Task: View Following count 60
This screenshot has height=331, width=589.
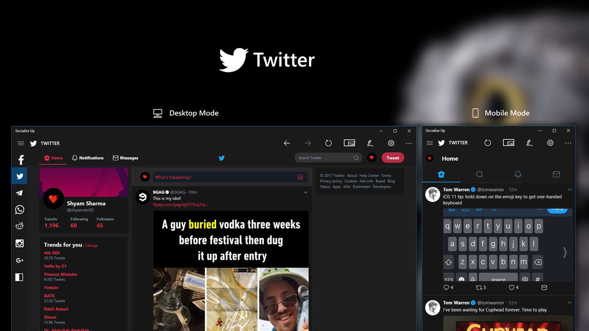Action: pos(74,226)
